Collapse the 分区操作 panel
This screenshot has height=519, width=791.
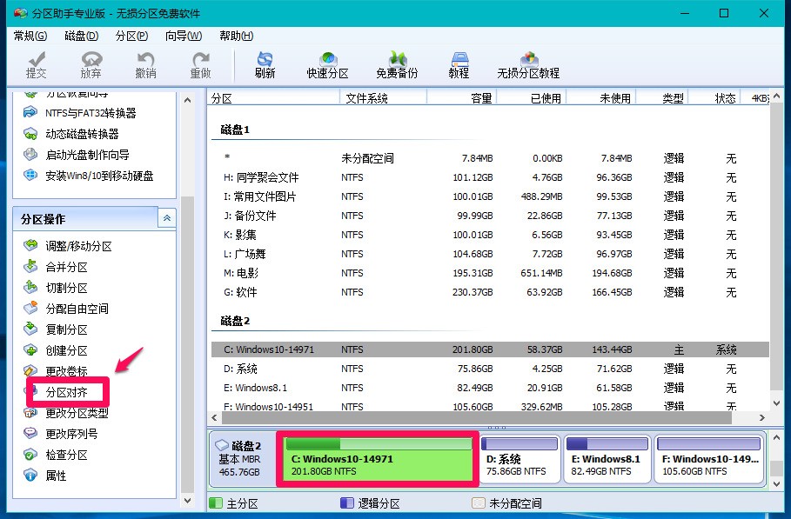point(166,219)
